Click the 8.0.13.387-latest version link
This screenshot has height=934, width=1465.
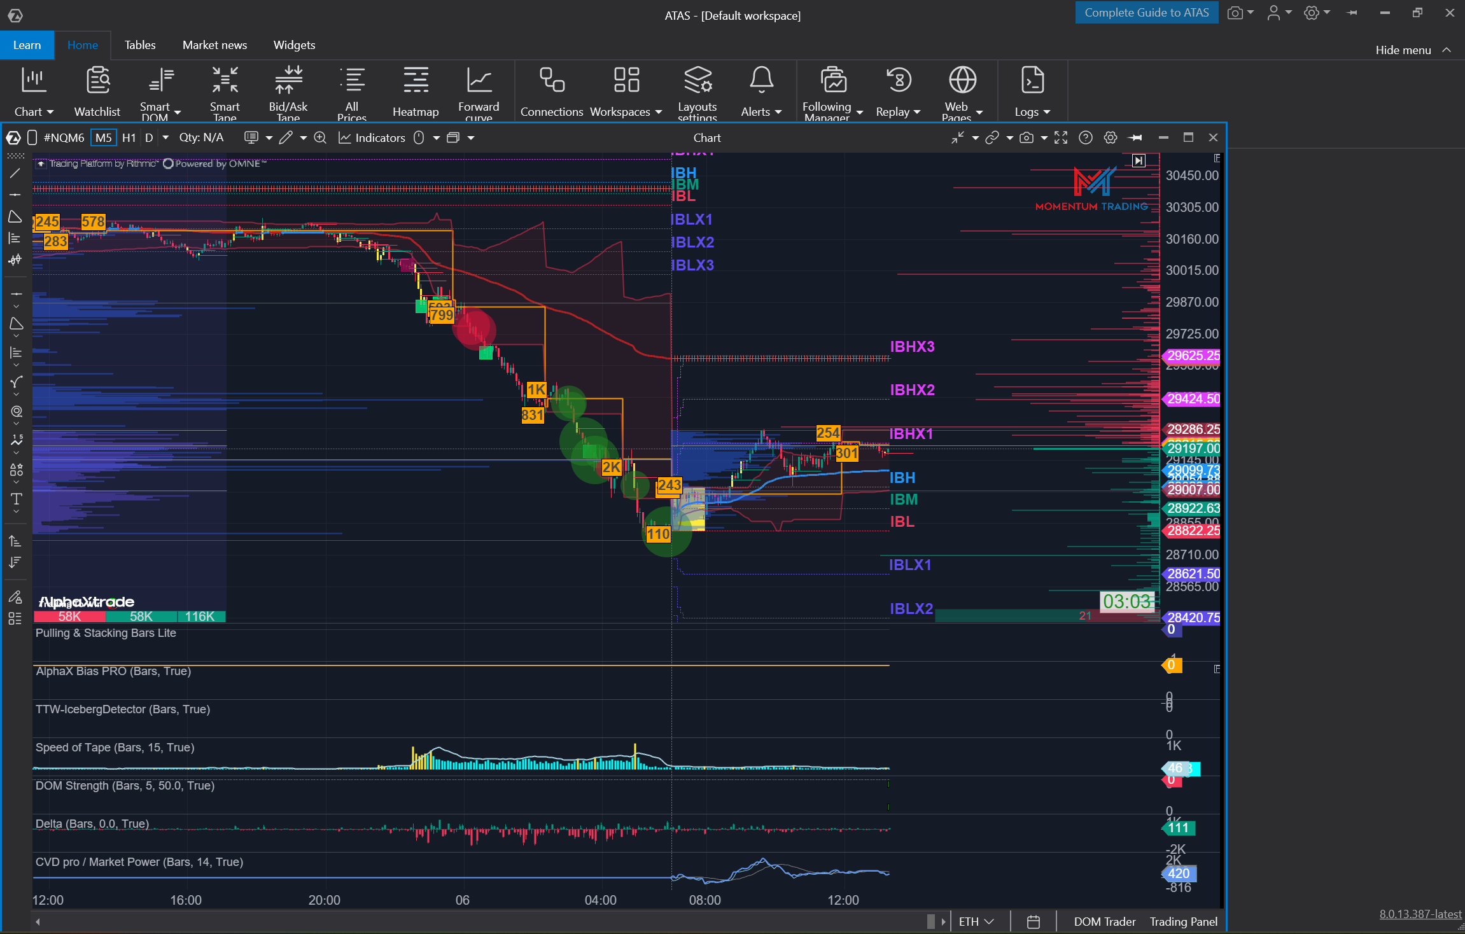[x=1420, y=914]
